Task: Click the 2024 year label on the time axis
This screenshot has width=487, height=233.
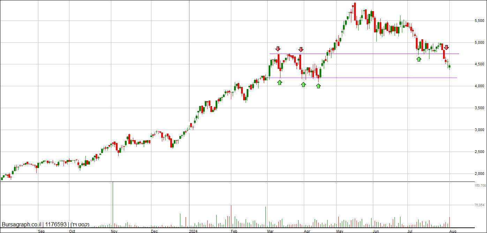Action: [x=193, y=231]
